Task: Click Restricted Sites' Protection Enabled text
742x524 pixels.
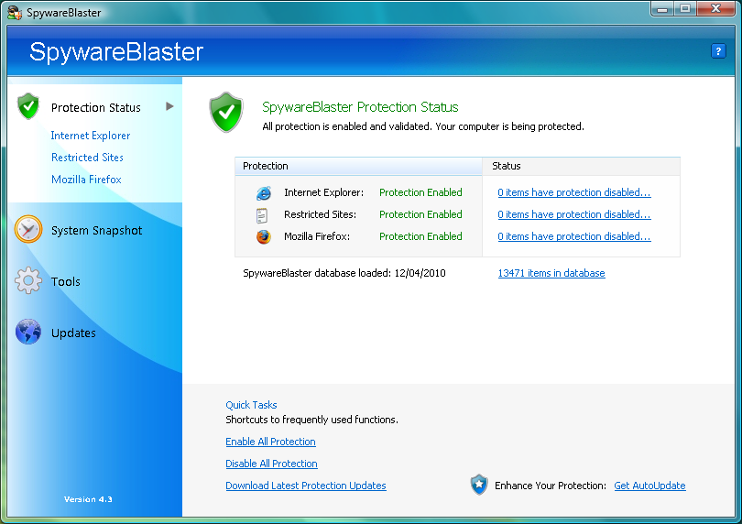Action: pos(420,214)
